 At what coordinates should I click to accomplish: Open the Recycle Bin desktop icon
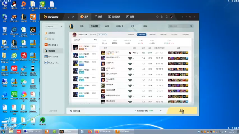(4, 31)
